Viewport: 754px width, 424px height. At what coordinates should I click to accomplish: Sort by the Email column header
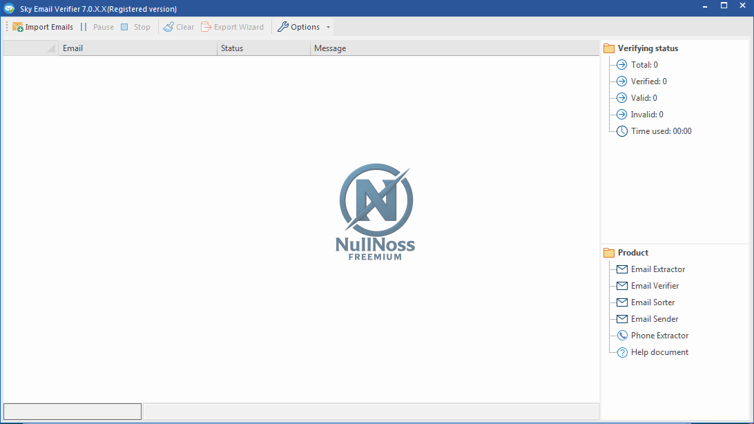pos(138,48)
